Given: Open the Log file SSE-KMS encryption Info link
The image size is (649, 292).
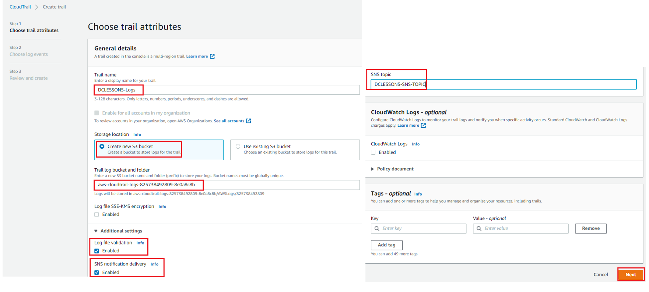Looking at the screenshot, I should click(x=162, y=207).
